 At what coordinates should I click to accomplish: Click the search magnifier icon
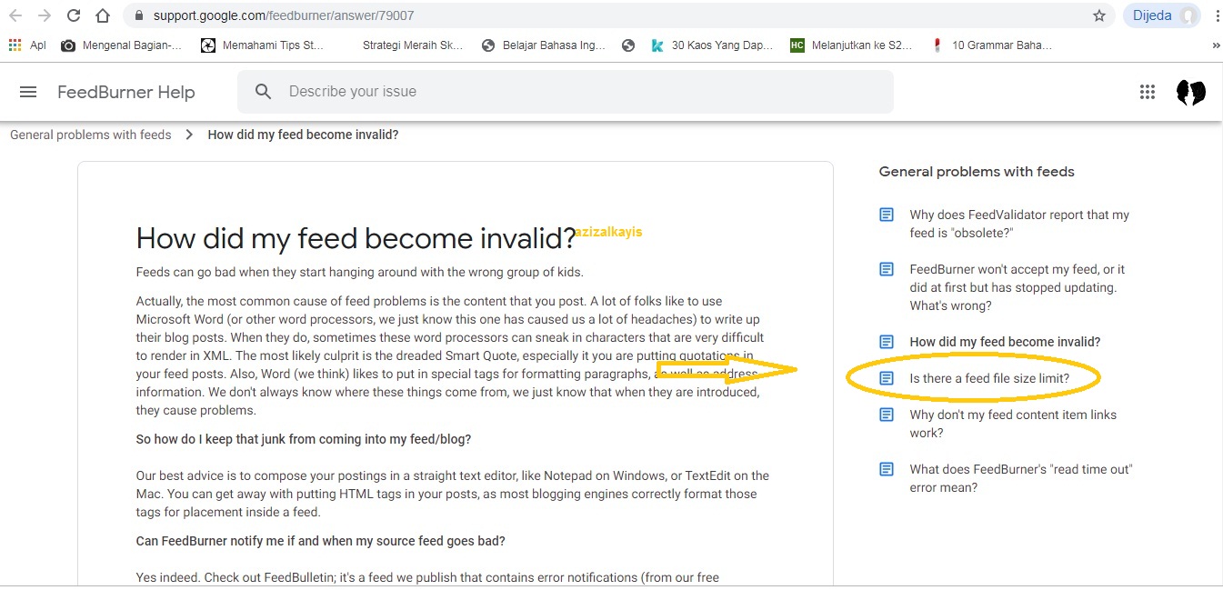[x=264, y=92]
